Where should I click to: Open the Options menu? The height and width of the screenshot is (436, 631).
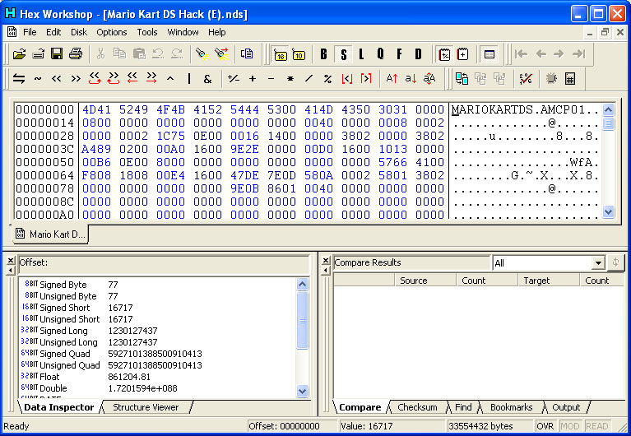pyautogui.click(x=111, y=32)
